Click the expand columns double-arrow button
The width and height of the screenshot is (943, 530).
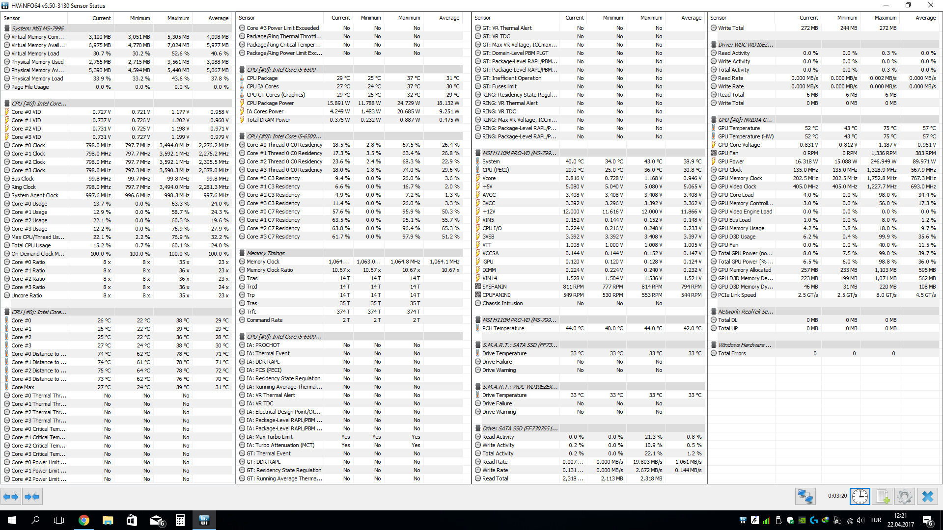[x=11, y=497]
